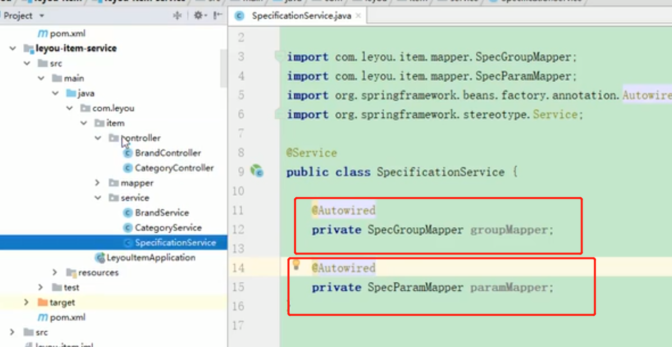Hide the Project tool window
672x347 pixels.
coord(217,16)
